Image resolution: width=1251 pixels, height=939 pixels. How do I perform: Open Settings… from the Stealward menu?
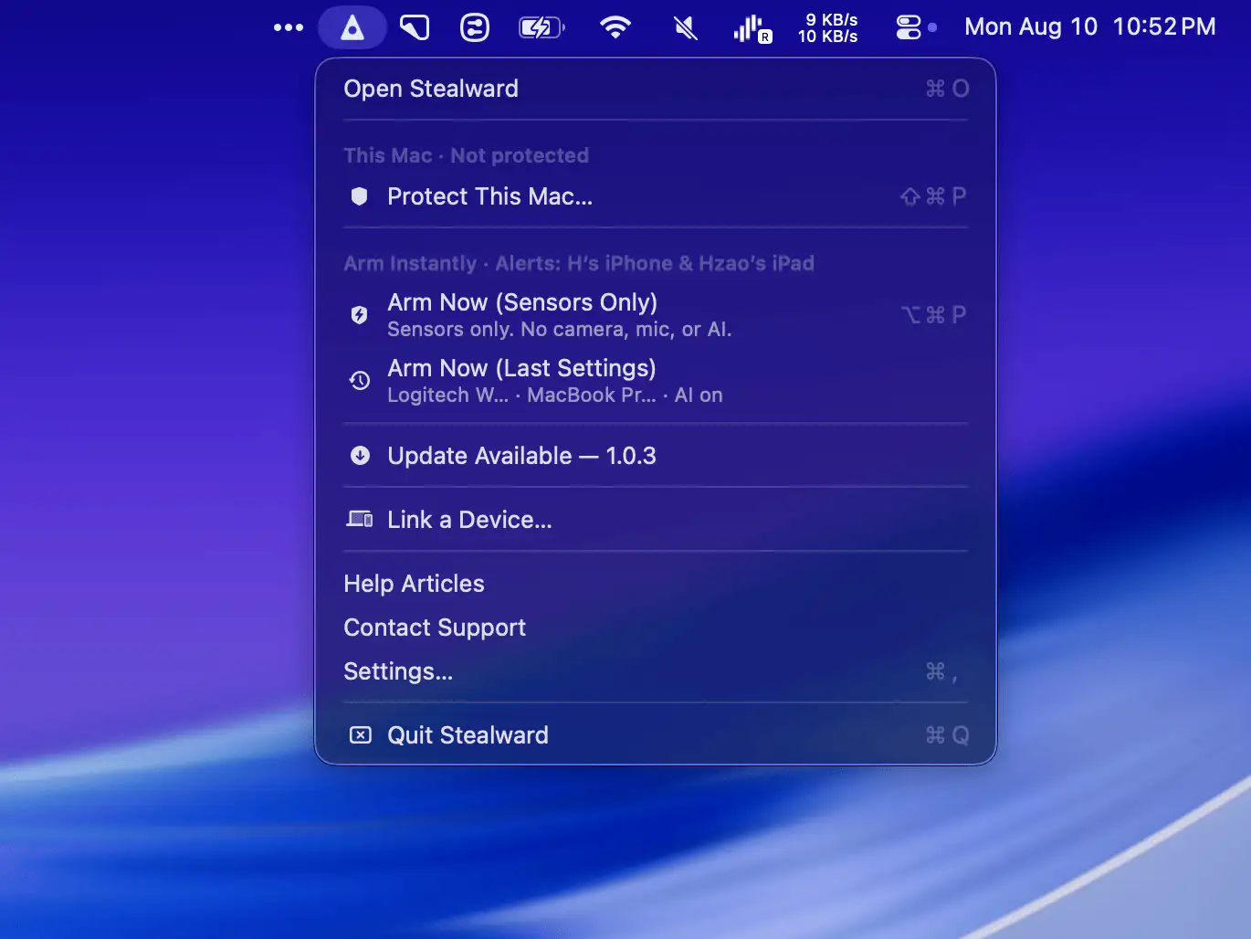coord(656,671)
